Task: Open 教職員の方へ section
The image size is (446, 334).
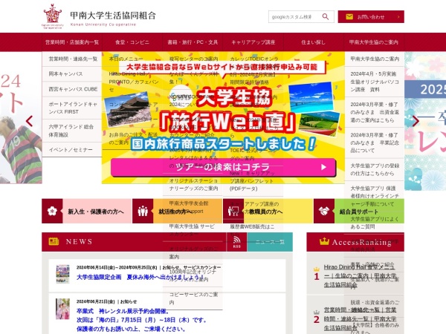Action: (268, 211)
